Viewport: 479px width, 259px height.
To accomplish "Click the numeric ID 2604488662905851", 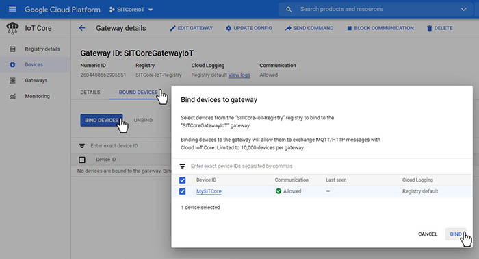I will [103, 75].
